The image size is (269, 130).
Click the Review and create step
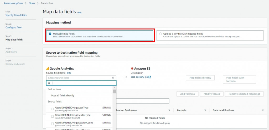pos(15,64)
